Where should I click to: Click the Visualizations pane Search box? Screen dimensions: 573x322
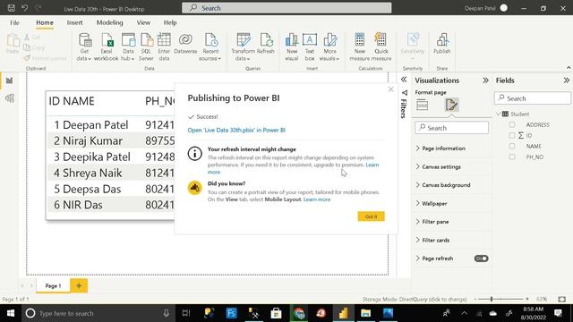point(451,128)
